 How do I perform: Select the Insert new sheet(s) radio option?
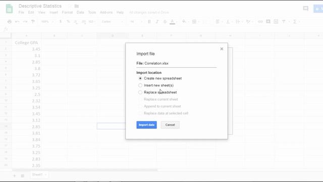point(140,85)
